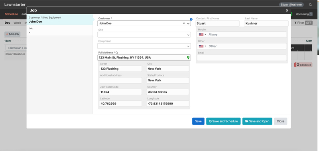Select the Customer / Site / Equipment step
This screenshot has width=319, height=151.
pos(59,19)
